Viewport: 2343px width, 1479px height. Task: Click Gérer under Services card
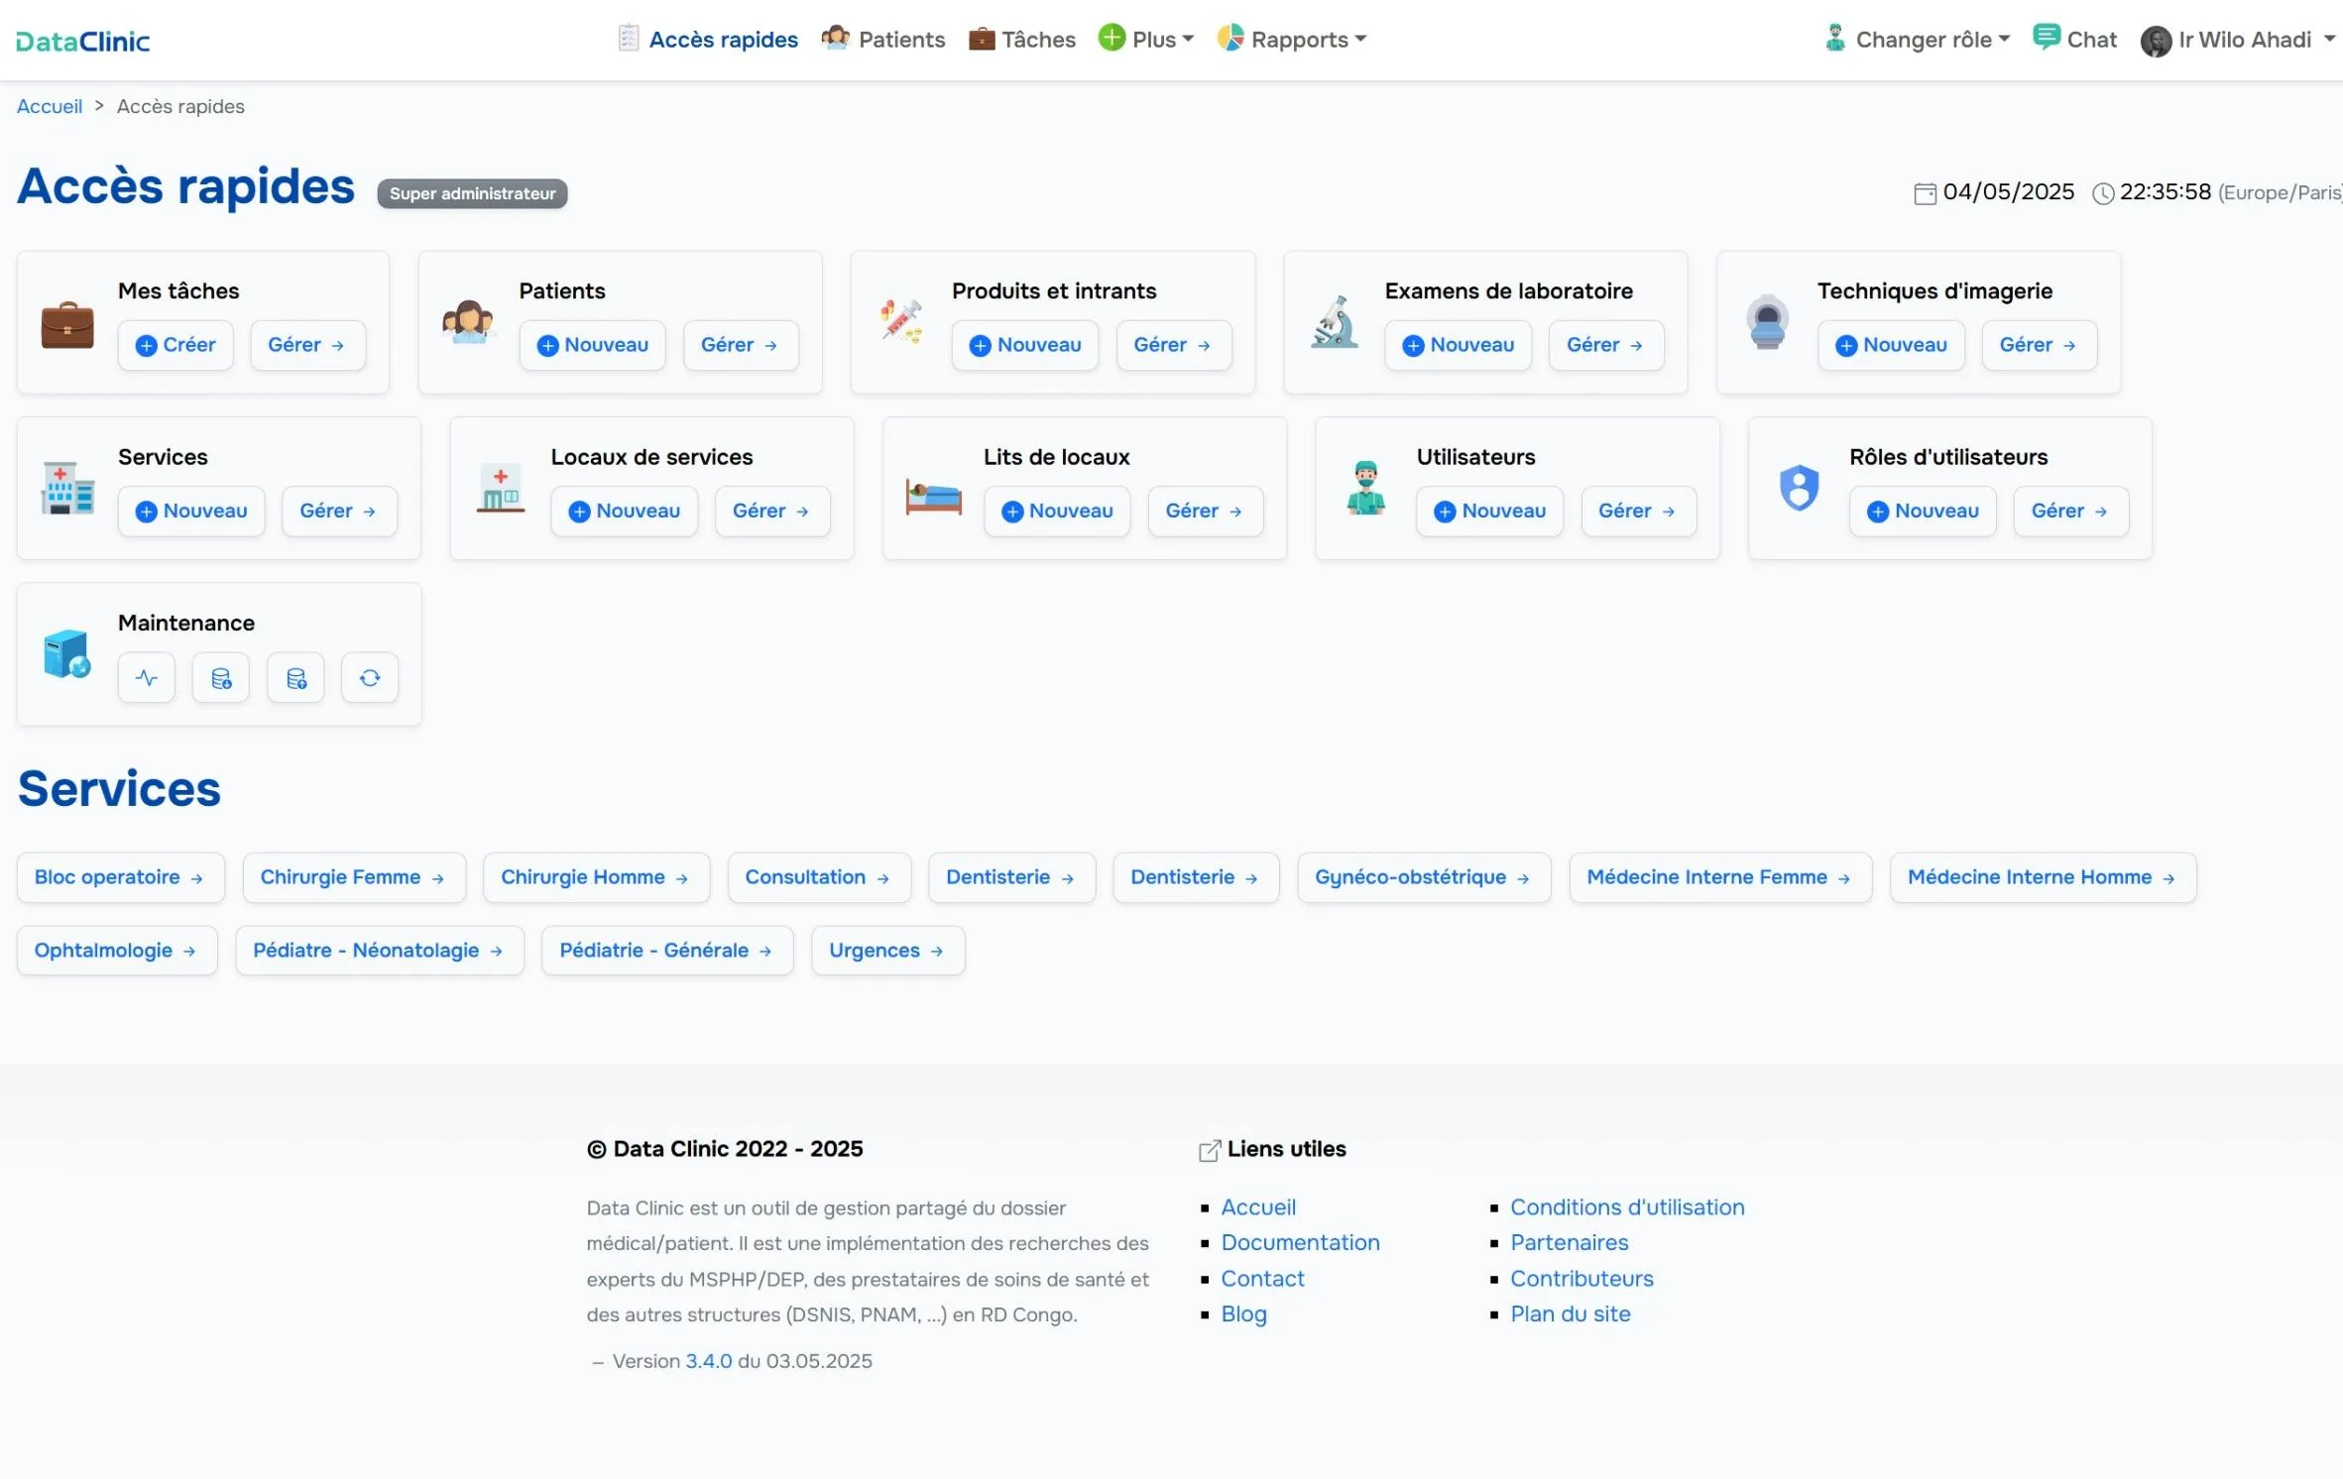pos(339,512)
